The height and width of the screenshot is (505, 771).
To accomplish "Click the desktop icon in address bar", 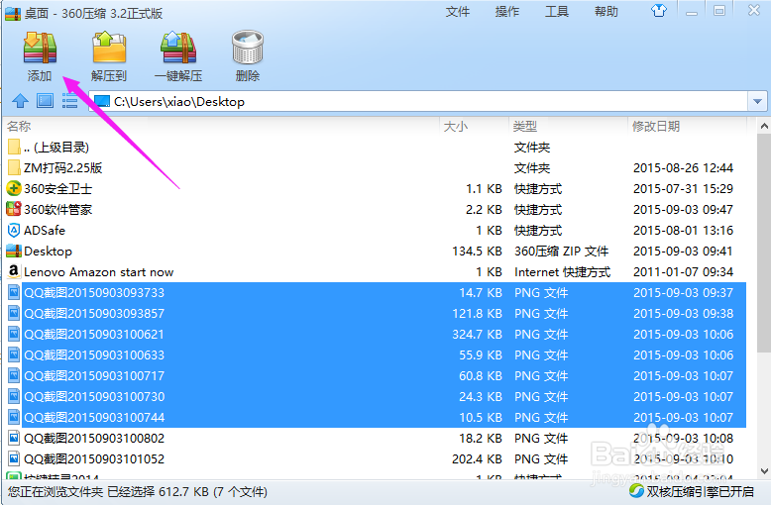I will [102, 101].
